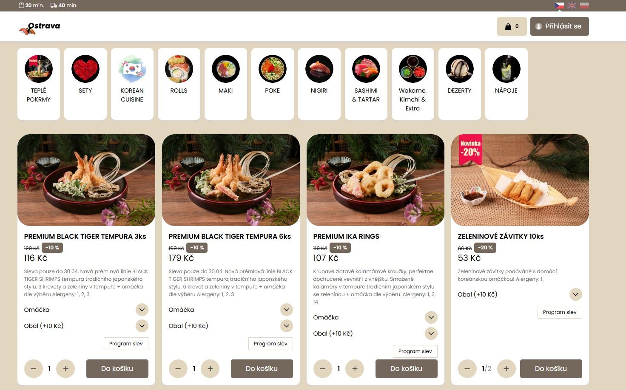Switch language to Czech flag

point(559,6)
